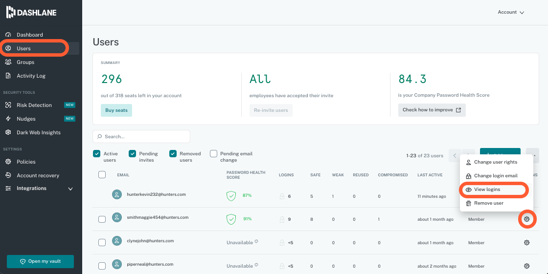Open the Activity Log icon

(x=8, y=76)
